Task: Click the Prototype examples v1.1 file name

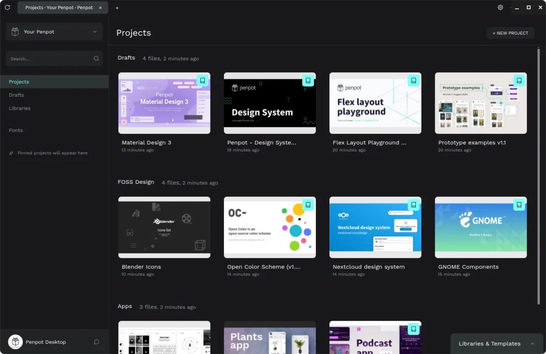Action: 472,143
